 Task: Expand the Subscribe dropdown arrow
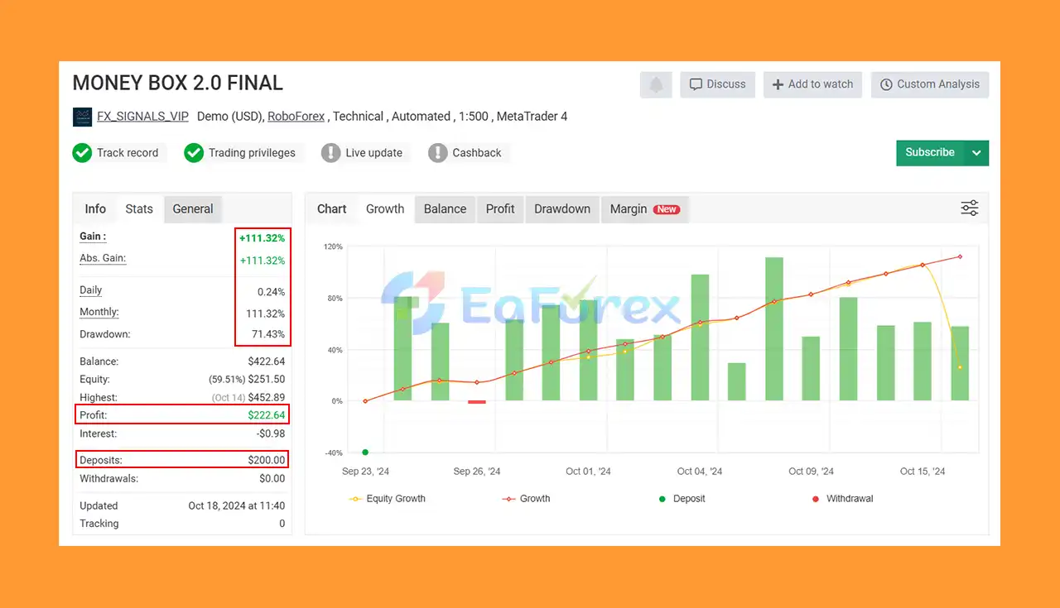976,153
